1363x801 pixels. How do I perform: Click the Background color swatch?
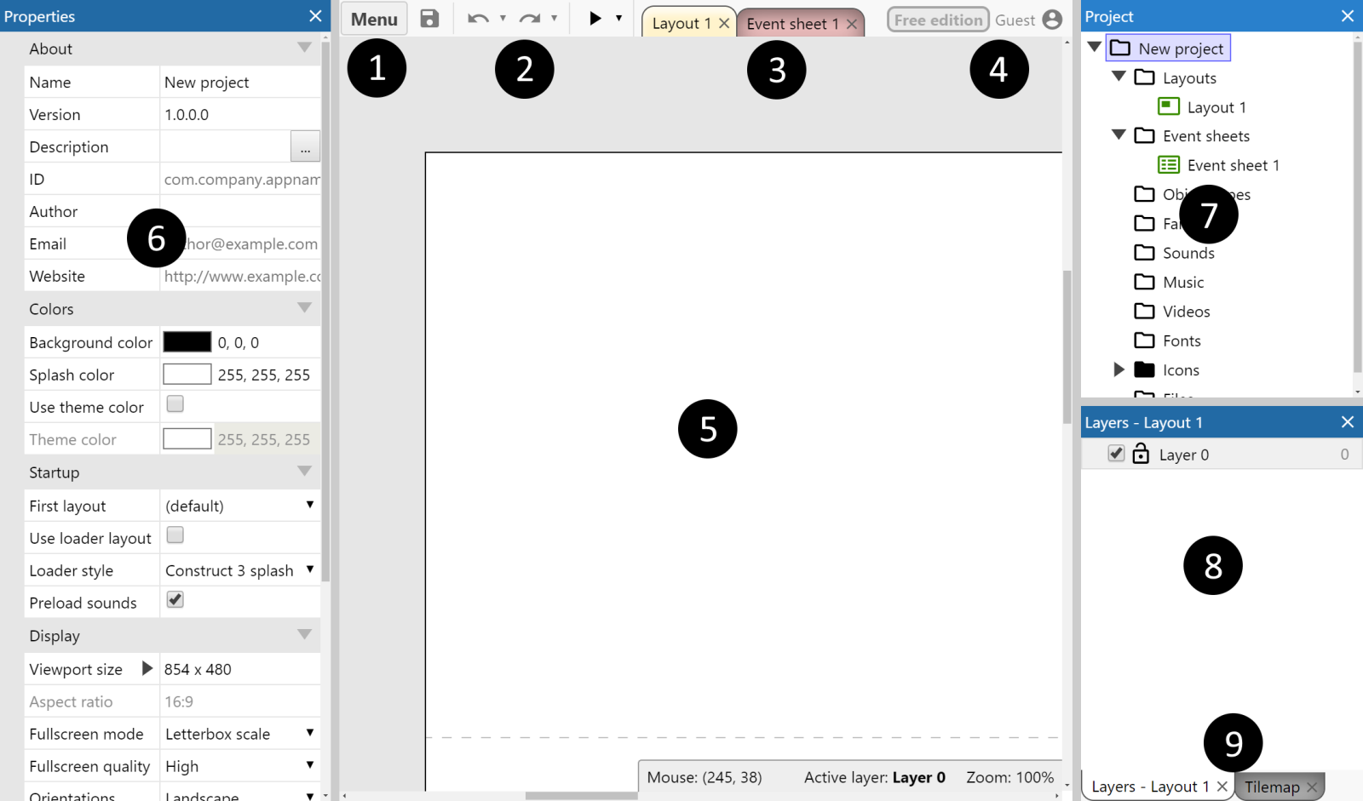tap(187, 341)
